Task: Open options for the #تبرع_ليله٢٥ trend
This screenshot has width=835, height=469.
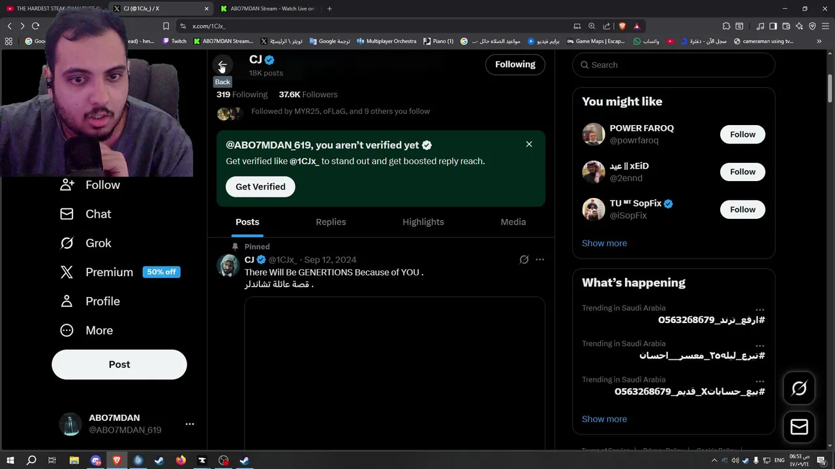Action: click(x=760, y=345)
